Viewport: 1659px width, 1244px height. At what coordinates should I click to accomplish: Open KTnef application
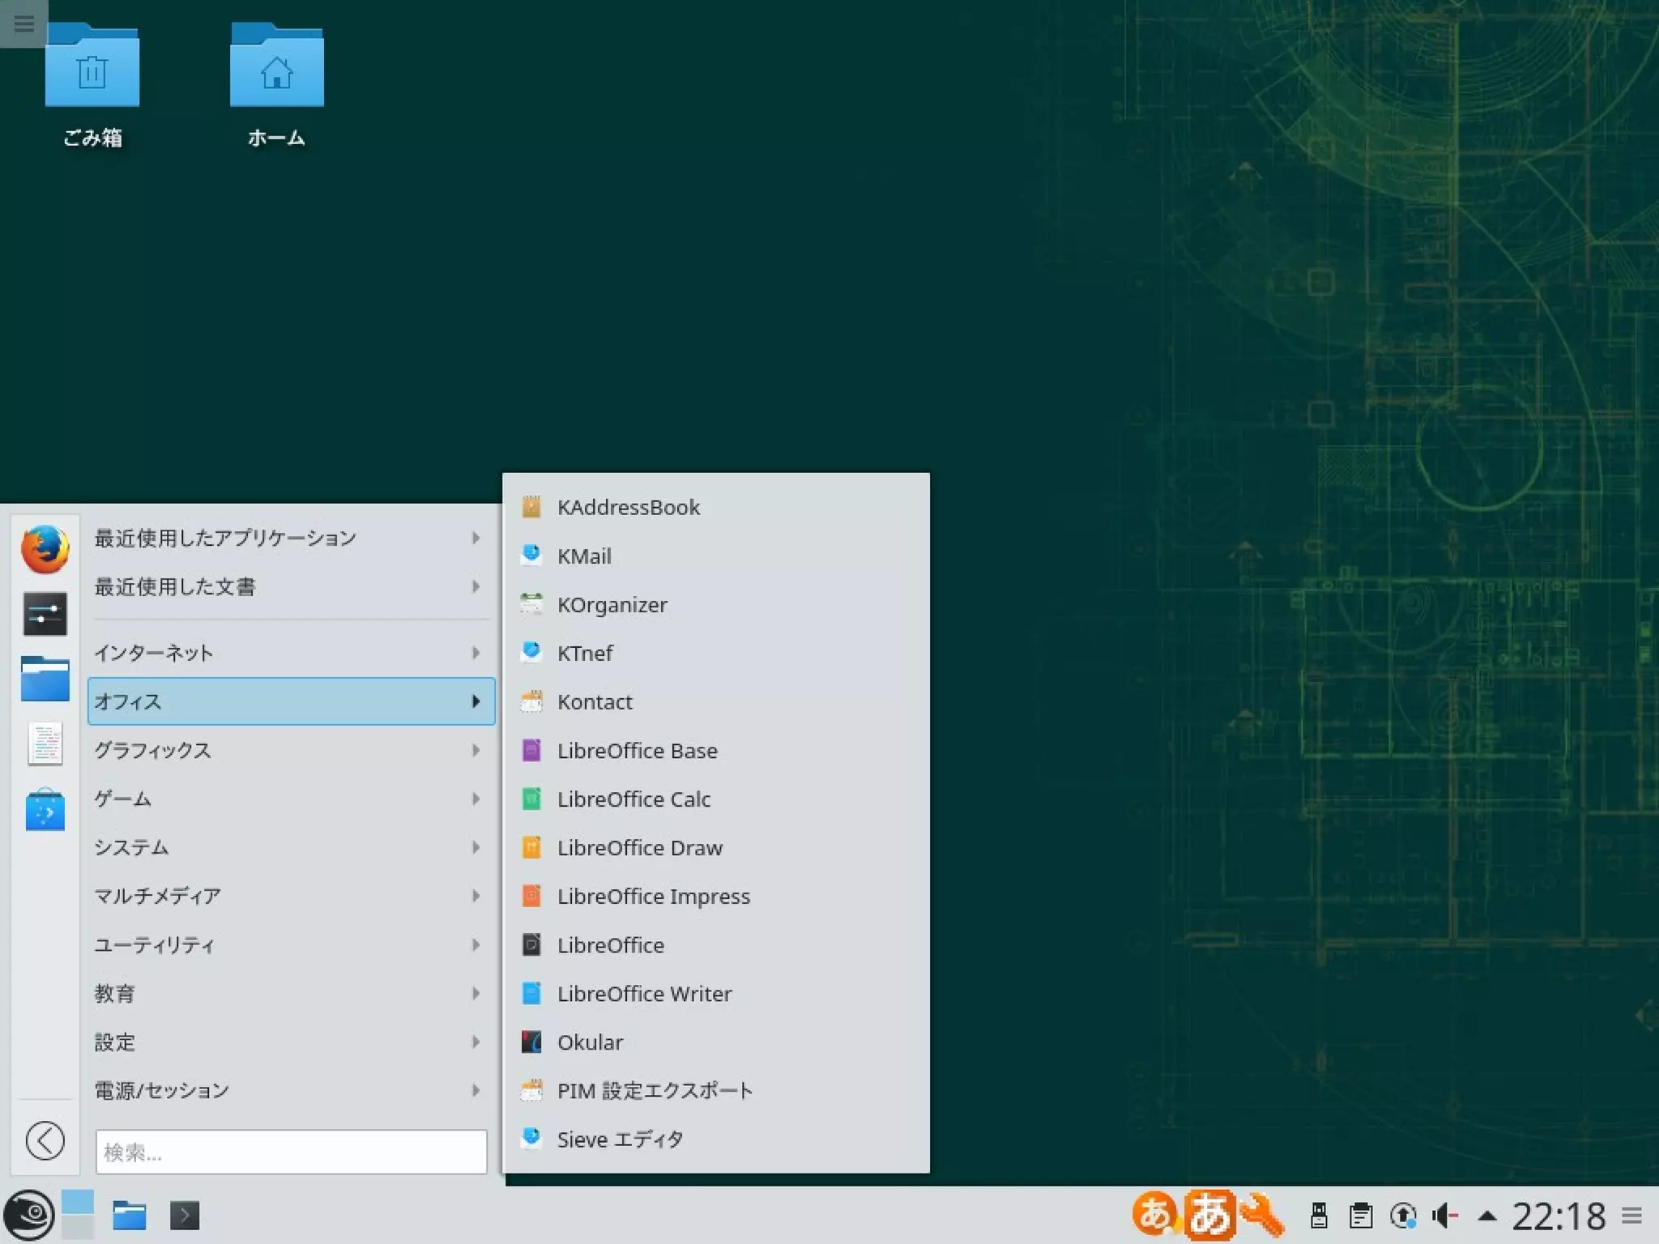716,653
